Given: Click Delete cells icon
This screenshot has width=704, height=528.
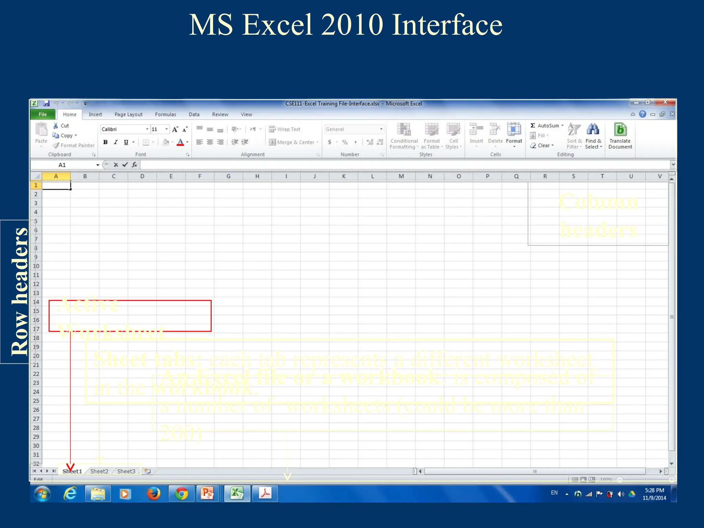Looking at the screenshot, I should tap(495, 129).
